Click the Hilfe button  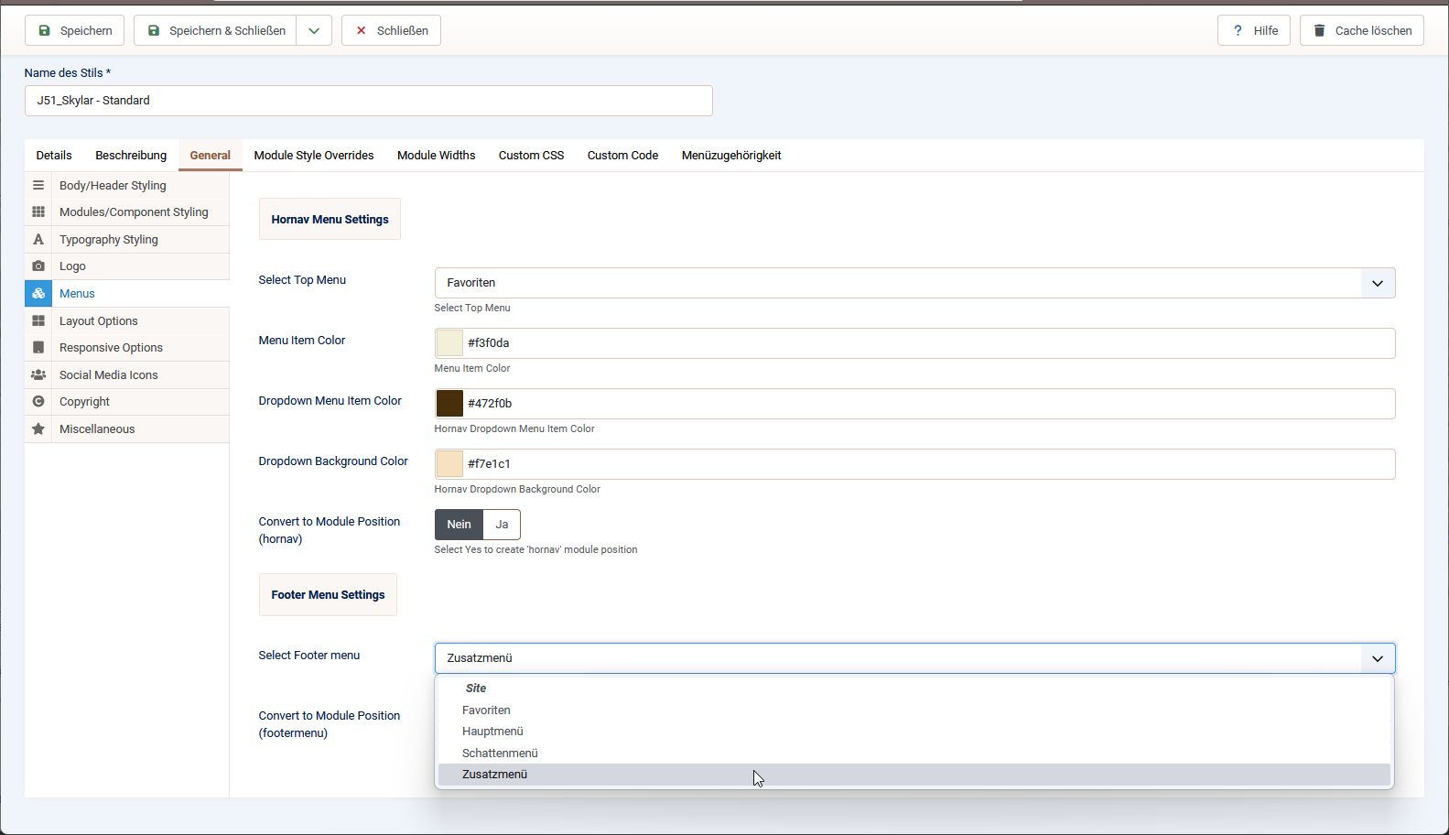1253,30
